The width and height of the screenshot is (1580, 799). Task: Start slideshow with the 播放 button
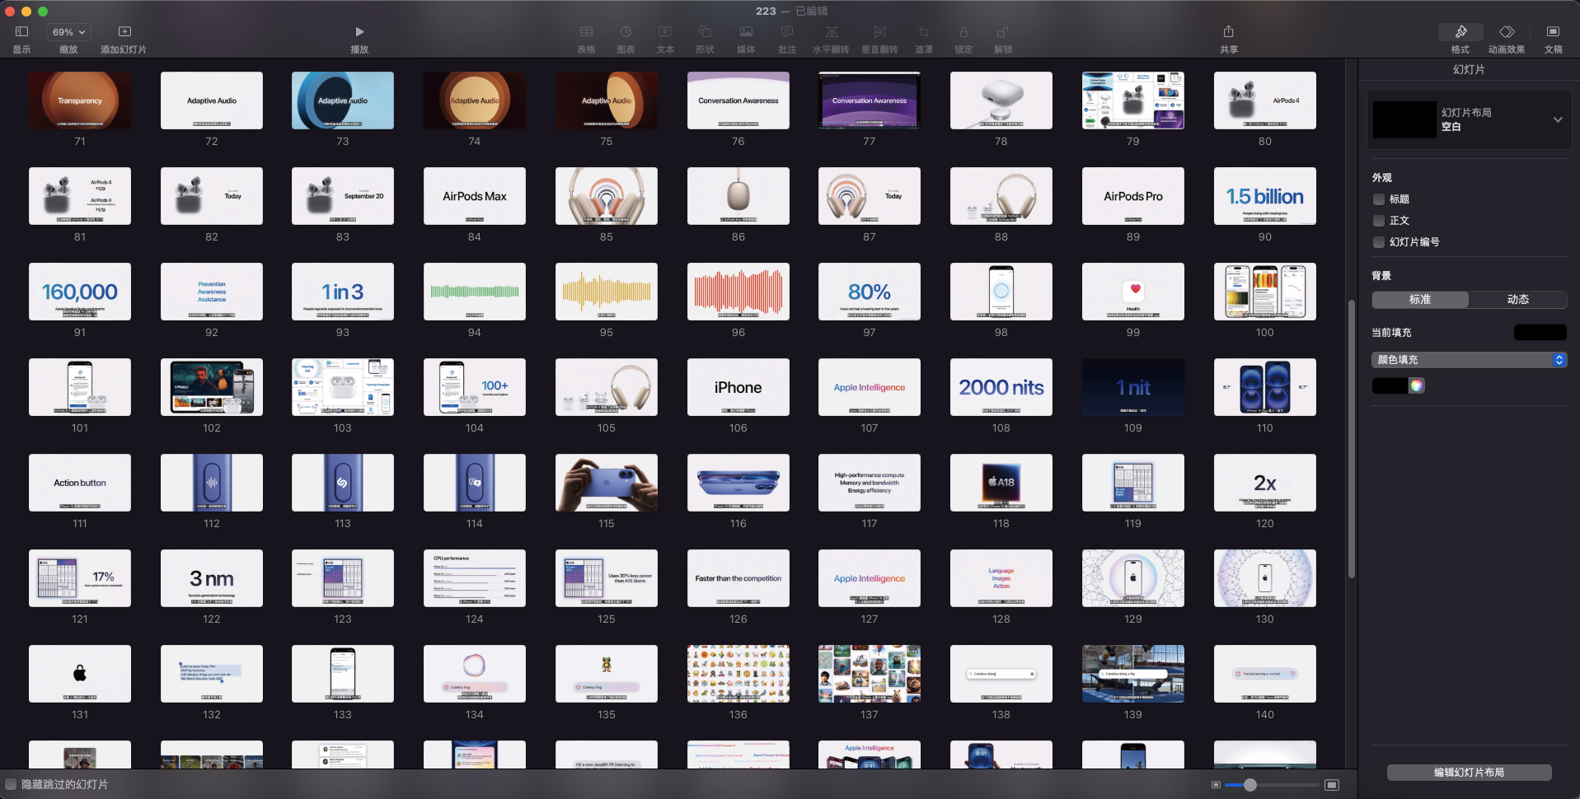pyautogui.click(x=359, y=32)
